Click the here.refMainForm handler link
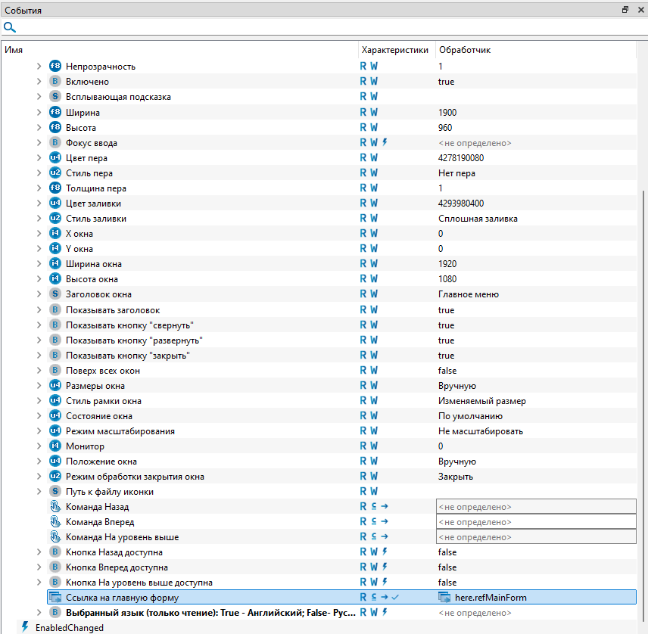648x634 pixels. tap(491, 598)
